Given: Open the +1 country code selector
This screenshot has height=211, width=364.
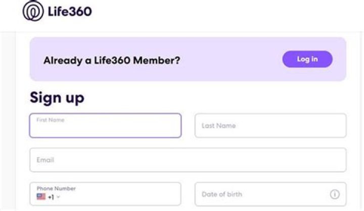Looking at the screenshot, I should pyautogui.click(x=51, y=197).
